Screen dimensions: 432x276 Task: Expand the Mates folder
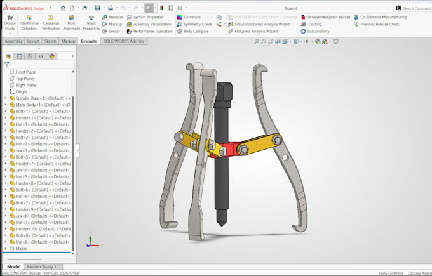tap(5, 249)
